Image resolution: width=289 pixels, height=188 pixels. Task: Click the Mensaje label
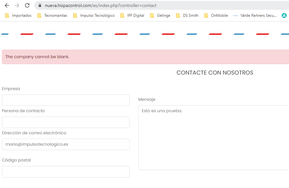pos(147,100)
